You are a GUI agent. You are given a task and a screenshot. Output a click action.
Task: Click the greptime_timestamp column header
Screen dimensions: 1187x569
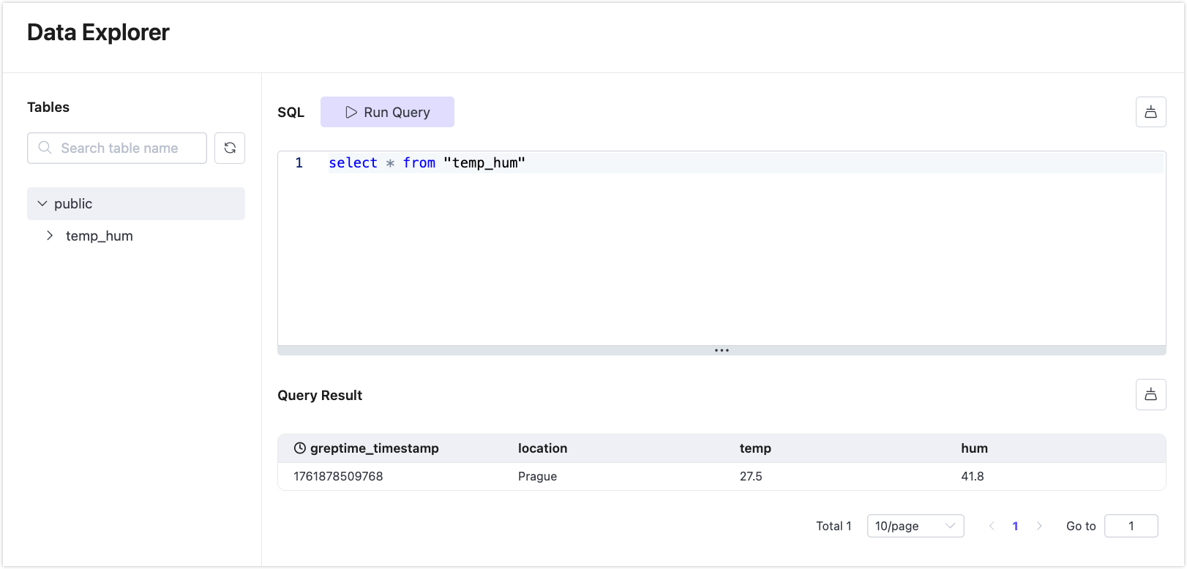point(374,448)
